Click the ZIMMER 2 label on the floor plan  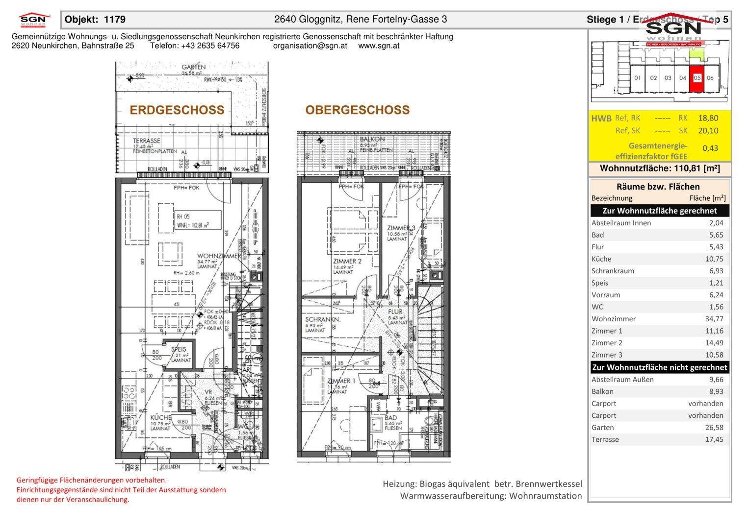tap(347, 261)
